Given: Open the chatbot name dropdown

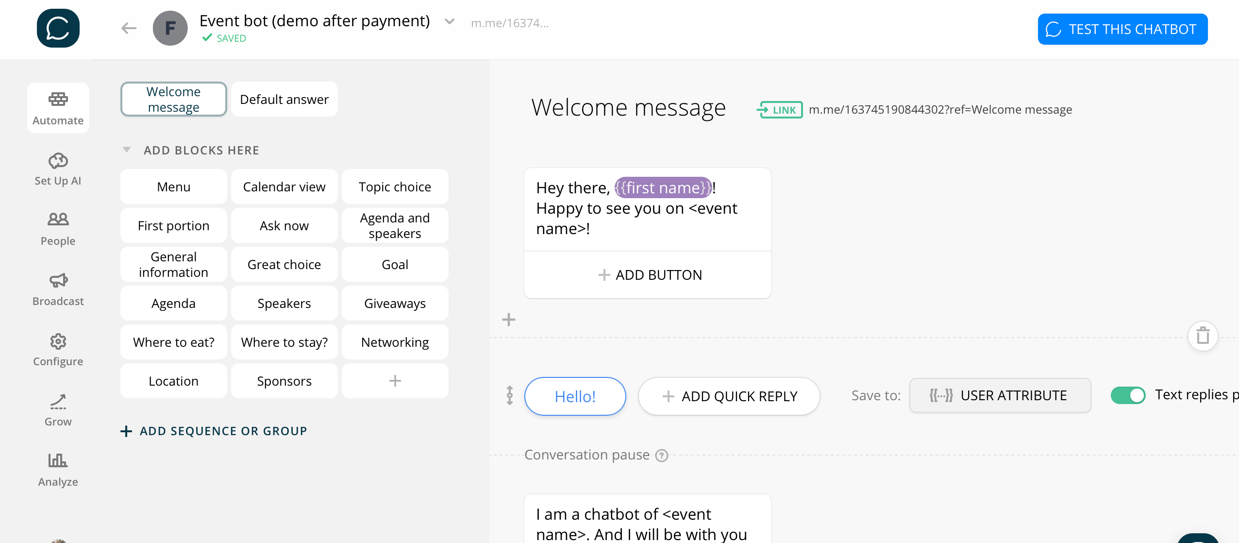Looking at the screenshot, I should (x=449, y=21).
